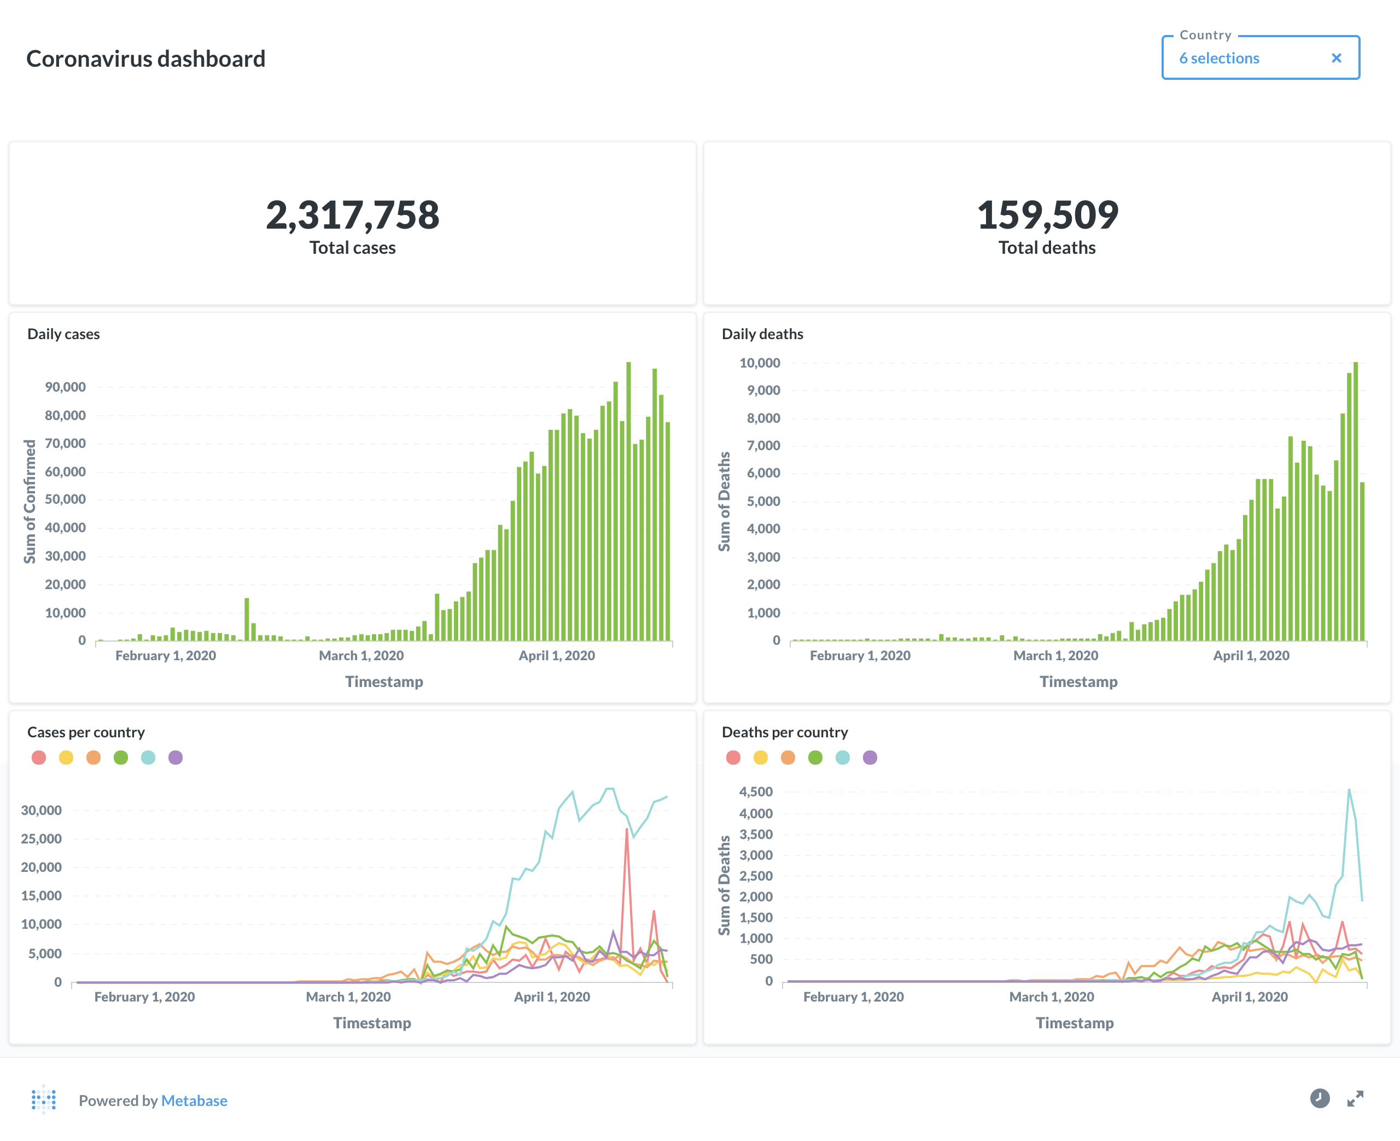Screen dimensions: 1400x1141
Task: Toggle yellow series in Cases per country legend
Action: (x=66, y=757)
